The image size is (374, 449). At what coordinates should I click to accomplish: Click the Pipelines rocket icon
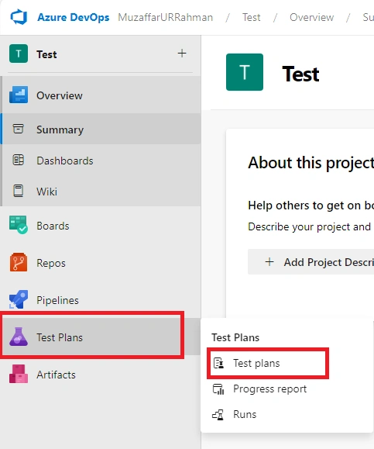(19, 299)
